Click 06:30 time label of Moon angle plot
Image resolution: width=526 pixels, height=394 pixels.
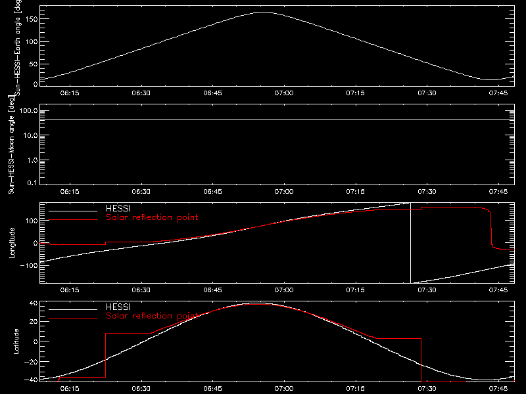pos(141,192)
